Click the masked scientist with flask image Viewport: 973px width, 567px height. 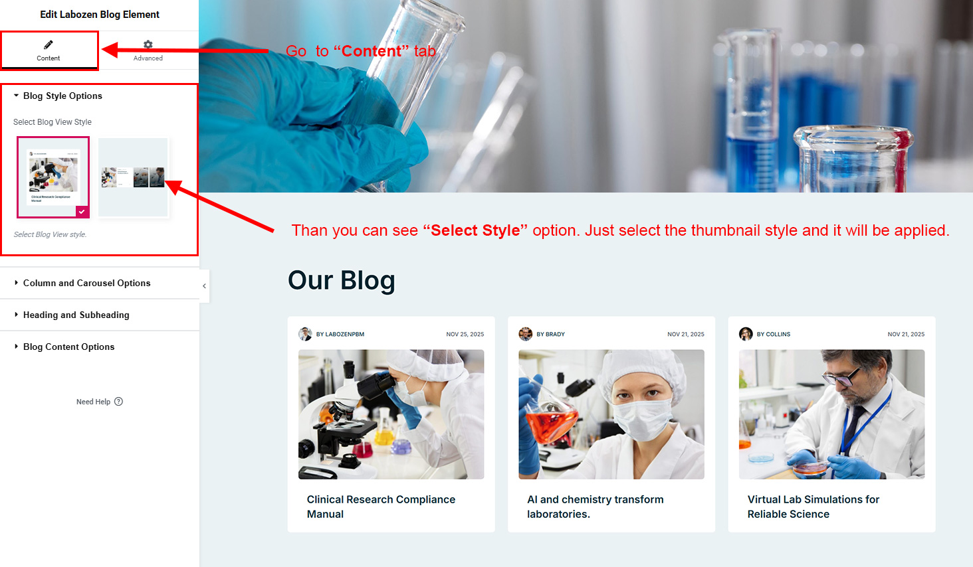click(611, 414)
